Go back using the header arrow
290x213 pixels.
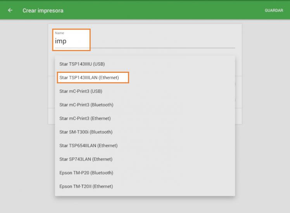click(10, 10)
